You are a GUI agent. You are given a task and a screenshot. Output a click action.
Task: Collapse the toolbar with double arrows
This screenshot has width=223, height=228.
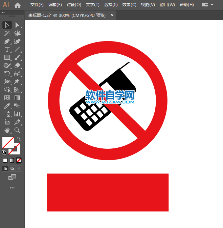3,12
